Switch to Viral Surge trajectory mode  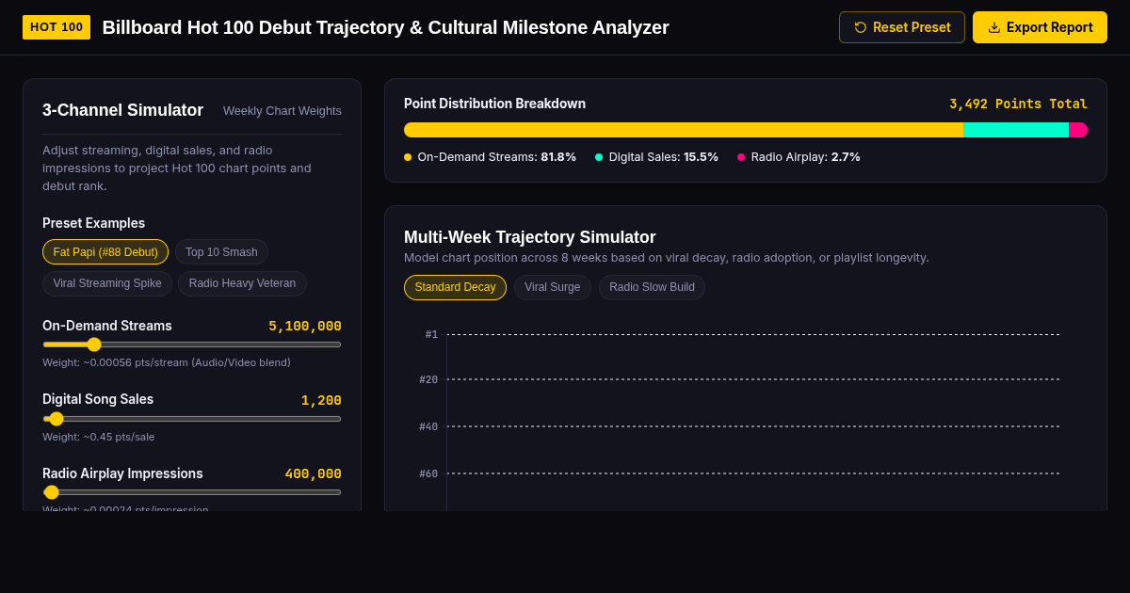click(553, 287)
